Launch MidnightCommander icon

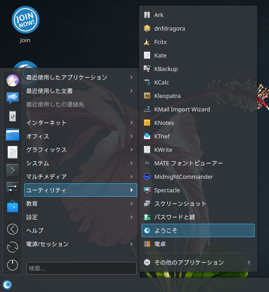pyautogui.click(x=147, y=177)
